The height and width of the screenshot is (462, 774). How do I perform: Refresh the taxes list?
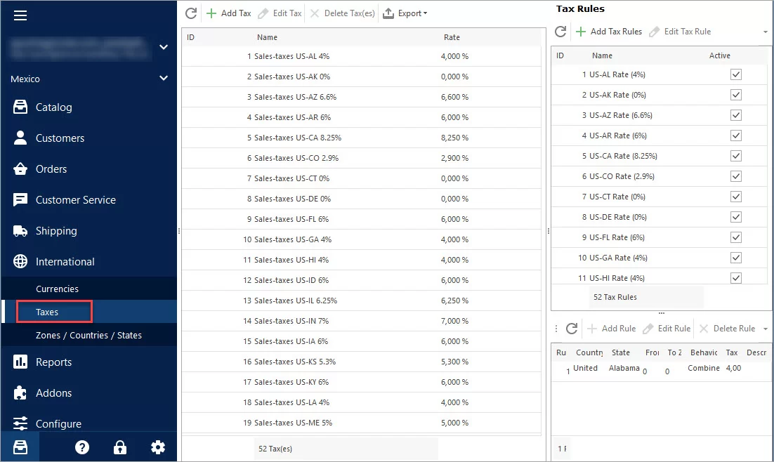point(190,13)
